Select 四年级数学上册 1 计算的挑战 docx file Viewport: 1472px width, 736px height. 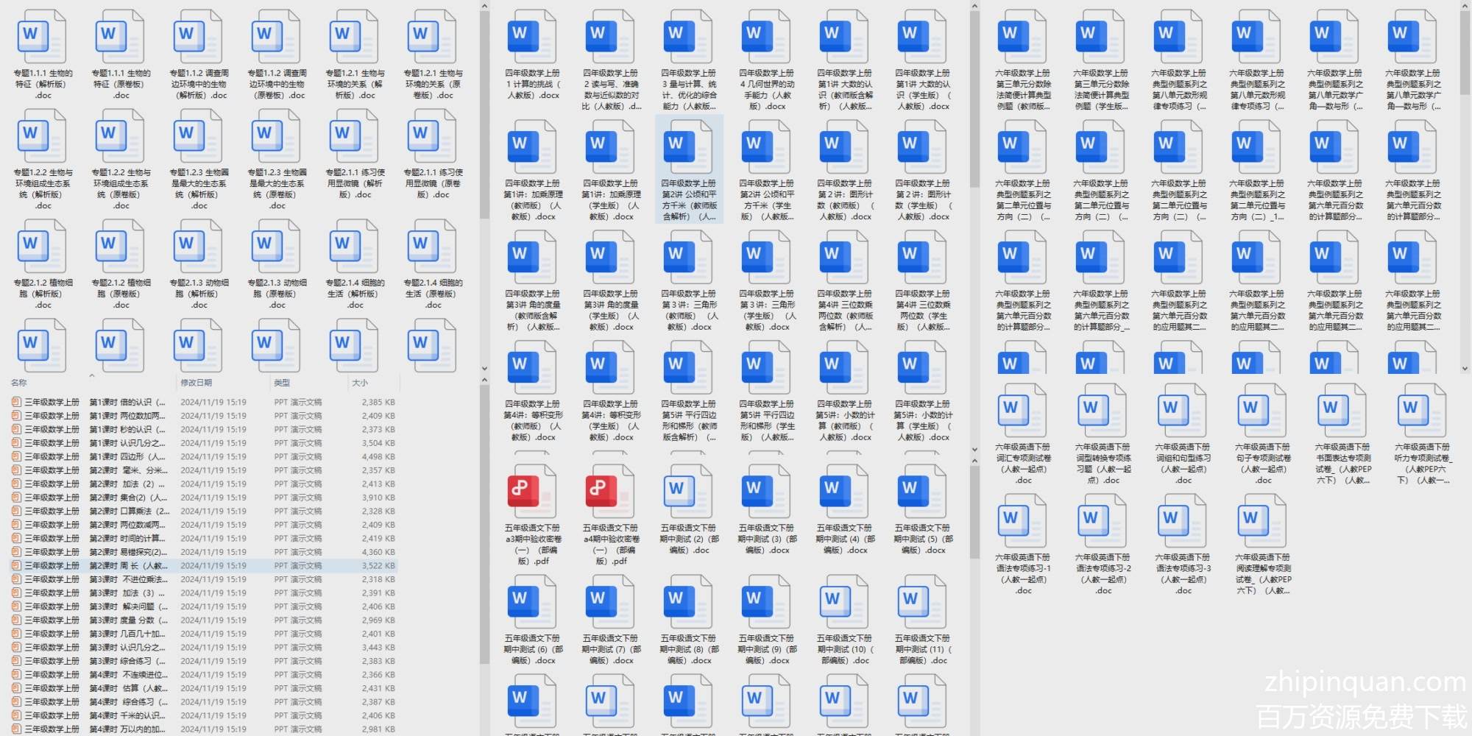pos(533,55)
